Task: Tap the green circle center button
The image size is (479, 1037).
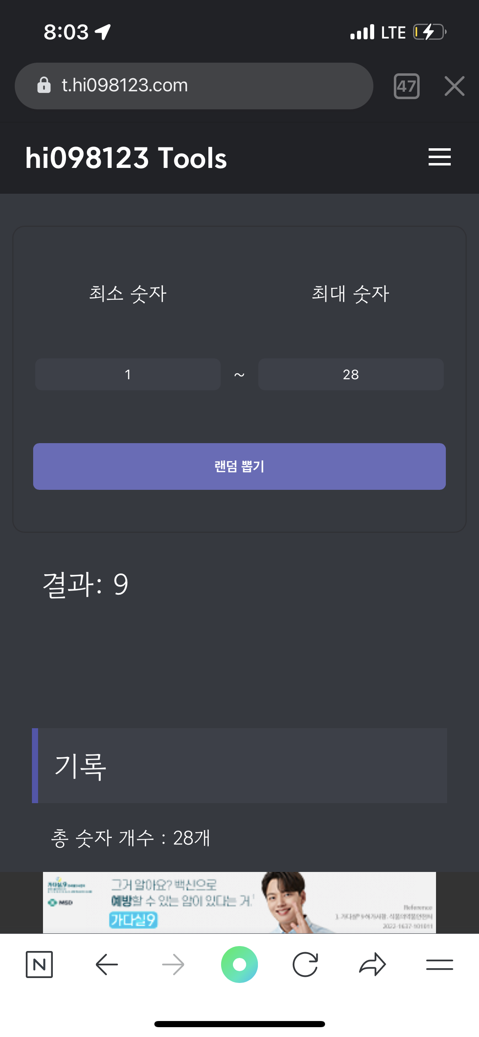Action: click(x=239, y=964)
